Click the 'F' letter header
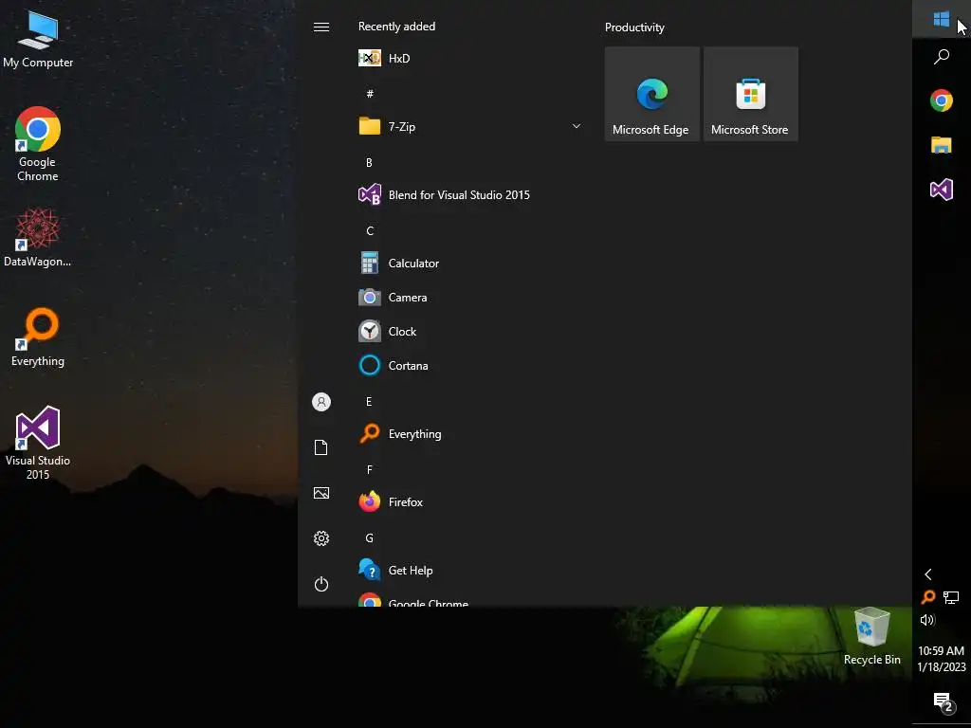Screen dimensions: 971x728 [x=369, y=470]
